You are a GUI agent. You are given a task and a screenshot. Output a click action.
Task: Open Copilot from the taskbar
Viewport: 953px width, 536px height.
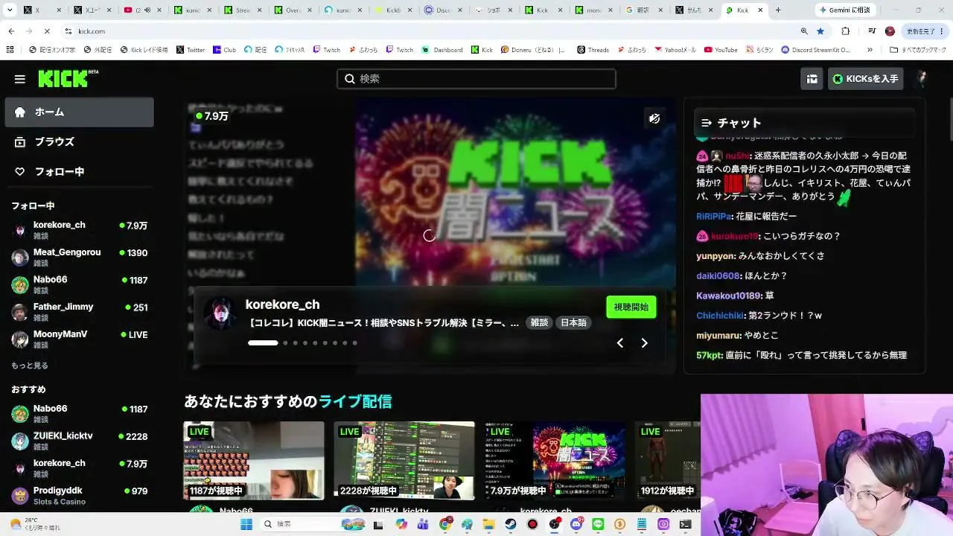click(x=401, y=524)
